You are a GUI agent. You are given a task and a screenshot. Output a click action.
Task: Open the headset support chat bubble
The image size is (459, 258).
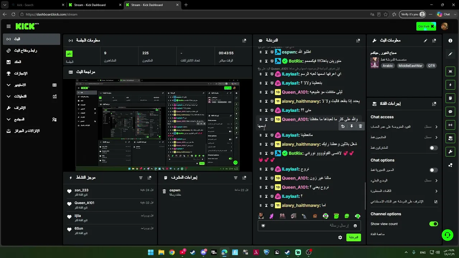[x=447, y=235]
